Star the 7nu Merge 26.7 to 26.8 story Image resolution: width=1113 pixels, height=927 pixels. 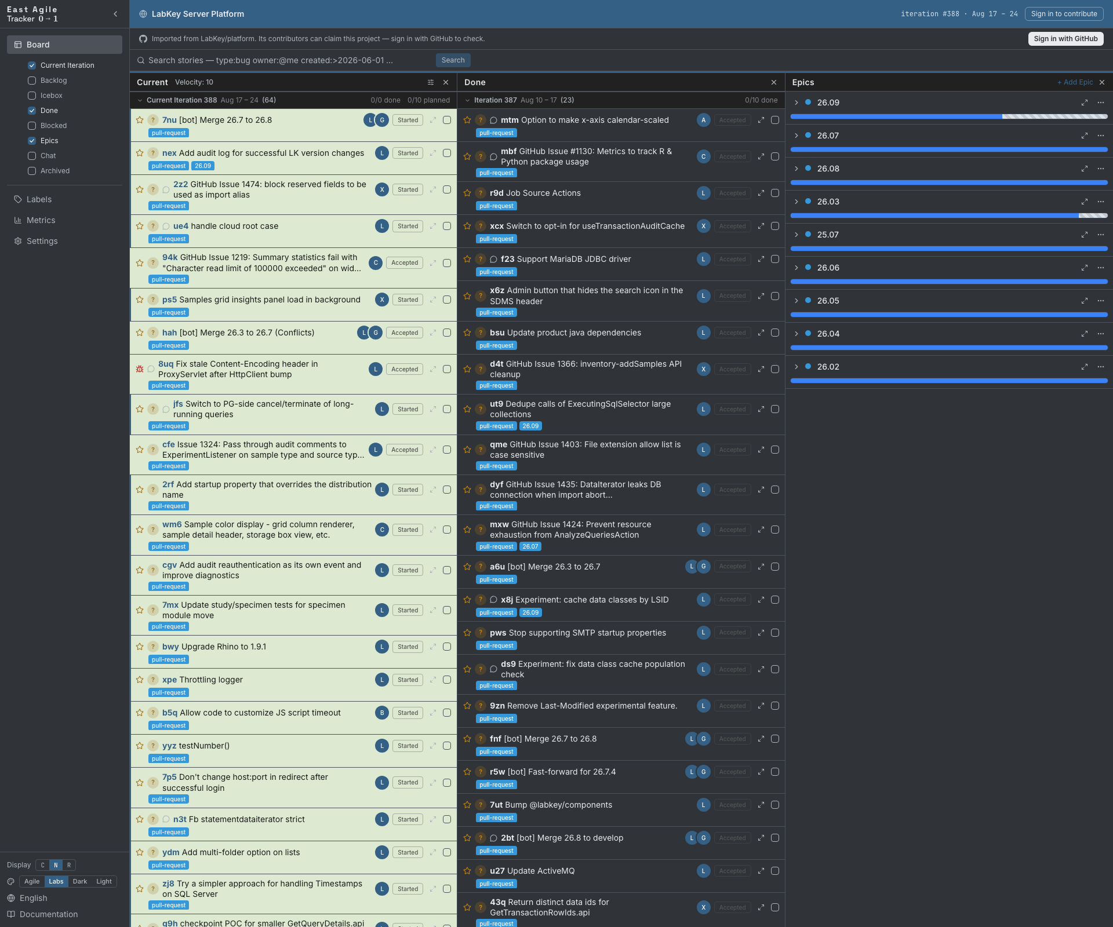[x=140, y=120]
